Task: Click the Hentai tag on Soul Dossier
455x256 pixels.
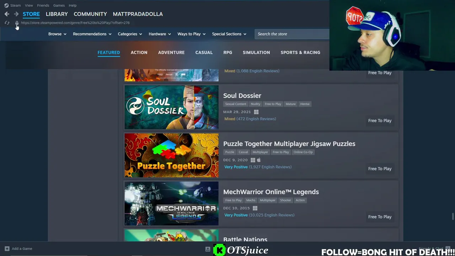Action: 305,104
